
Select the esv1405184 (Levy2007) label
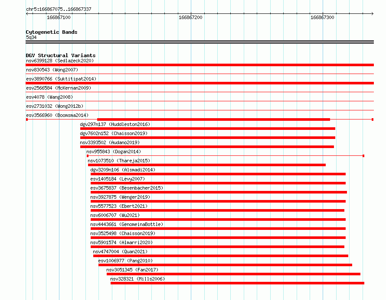pos(118,179)
